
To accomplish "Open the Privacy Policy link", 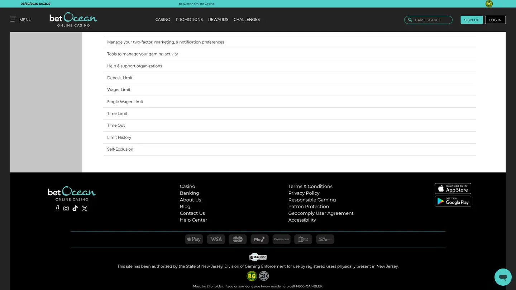I will pos(304,193).
